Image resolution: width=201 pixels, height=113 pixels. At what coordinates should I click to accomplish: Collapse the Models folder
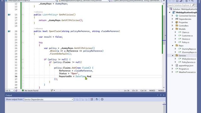point(172,29)
